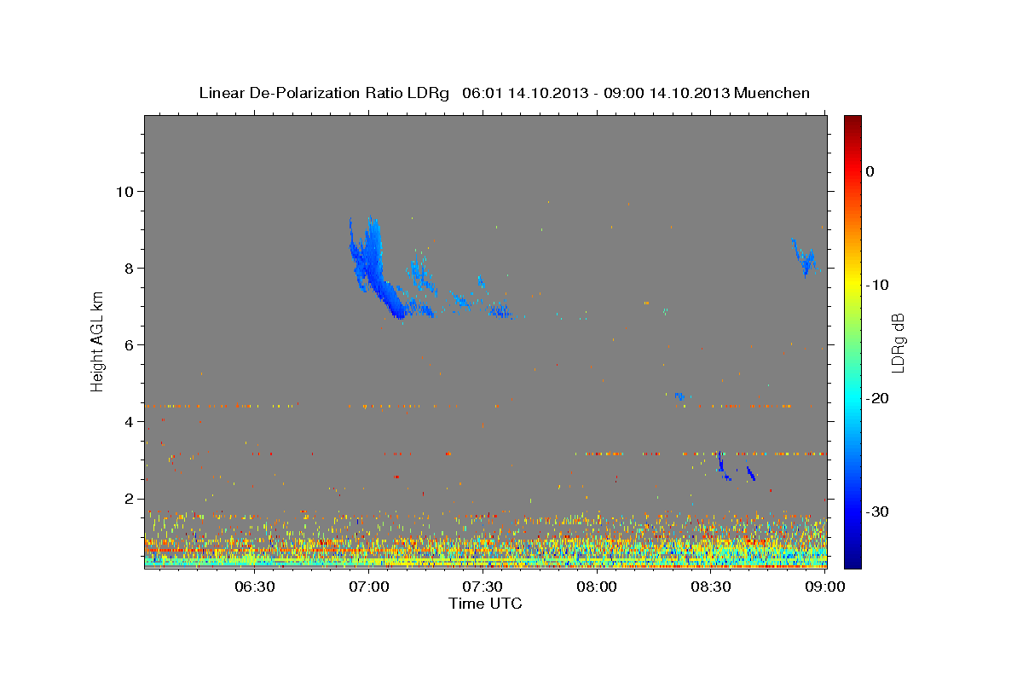Pick the dark red top of the colorbar
The width and height of the screenshot is (1023, 682).
point(852,122)
